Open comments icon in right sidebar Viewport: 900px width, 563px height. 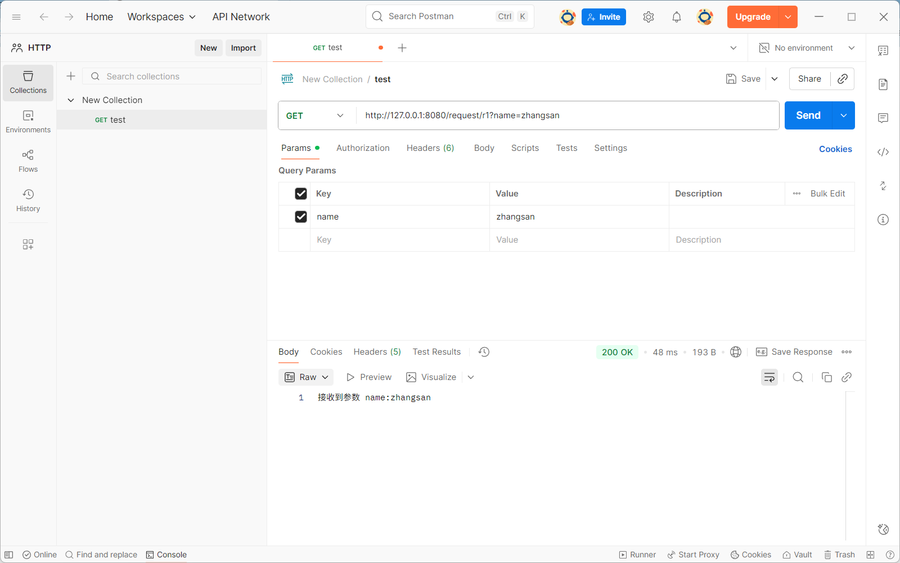point(883,118)
